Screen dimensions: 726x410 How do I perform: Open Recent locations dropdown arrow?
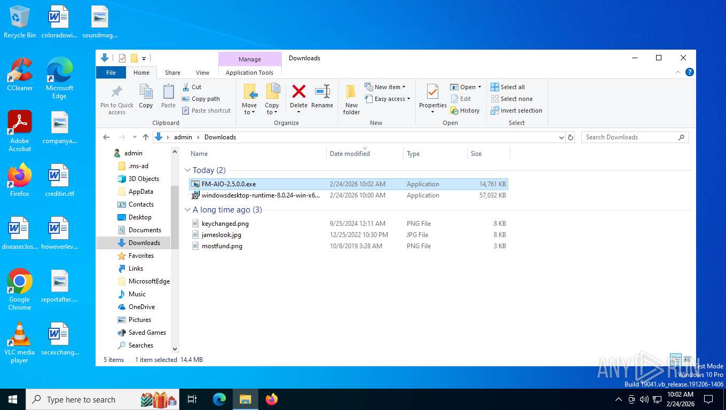tap(135, 137)
